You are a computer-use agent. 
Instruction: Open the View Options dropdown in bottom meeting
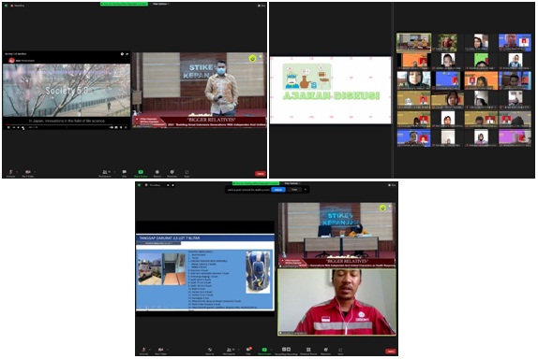[292, 183]
